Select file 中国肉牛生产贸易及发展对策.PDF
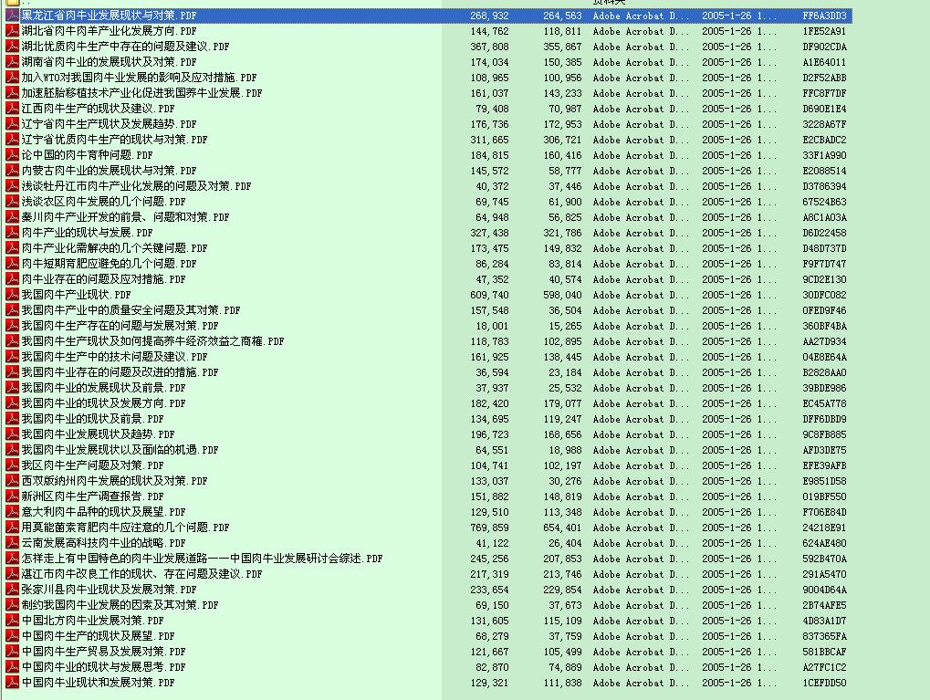This screenshot has width=930, height=700. pos(103,652)
